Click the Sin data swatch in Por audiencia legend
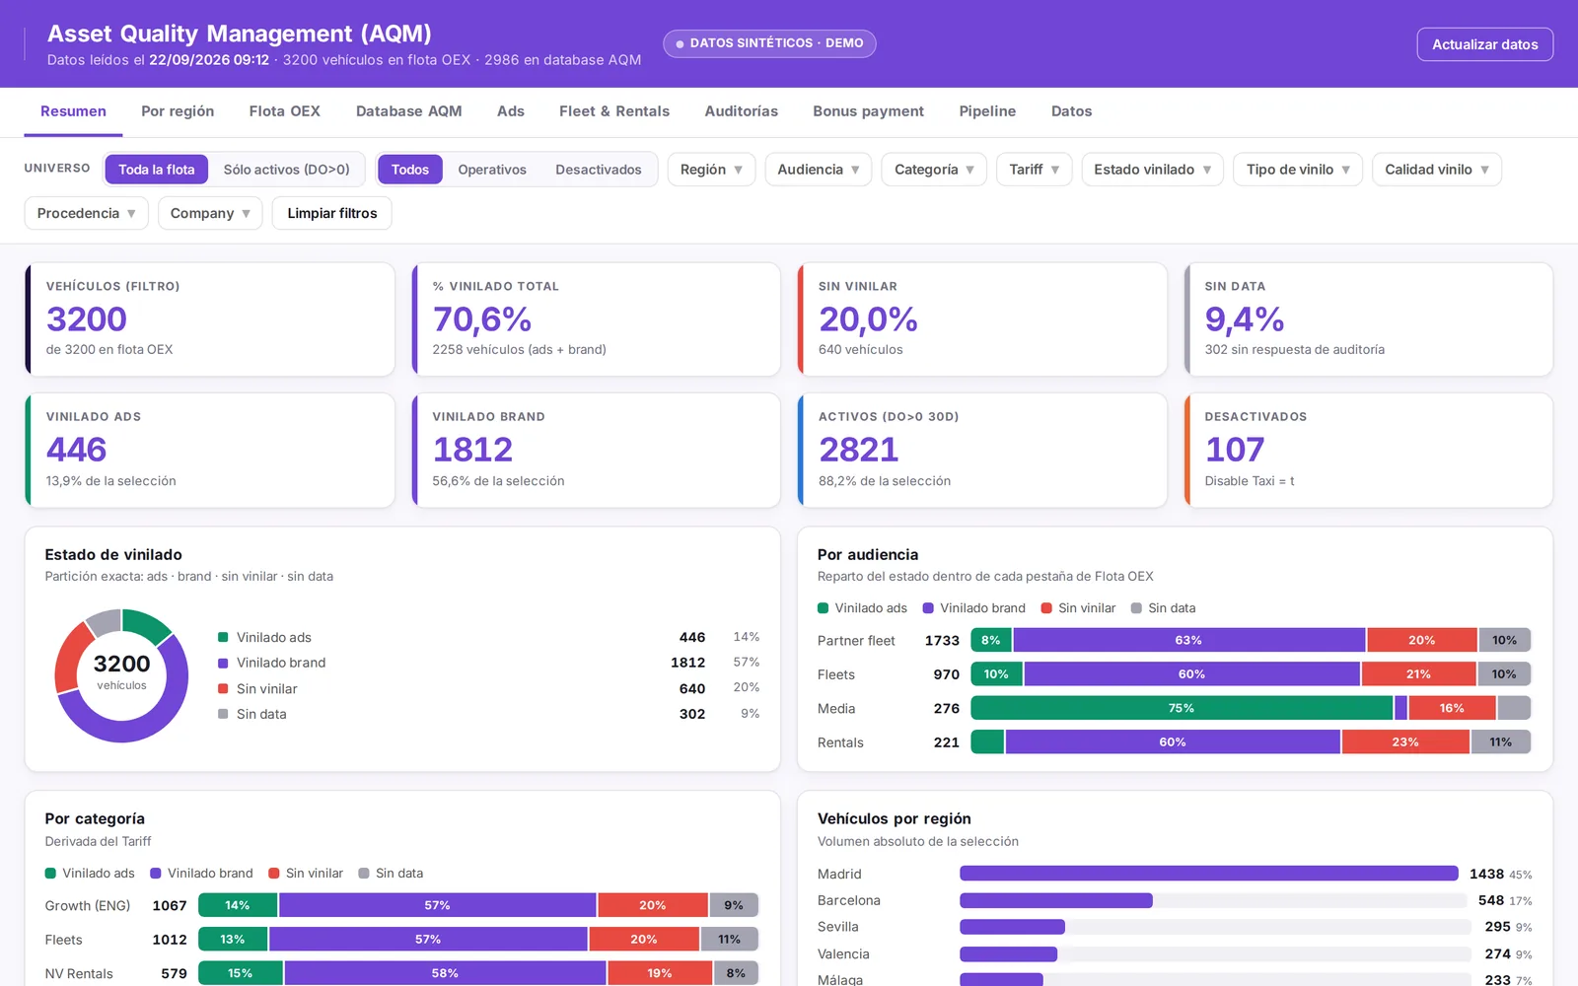 point(1136,608)
